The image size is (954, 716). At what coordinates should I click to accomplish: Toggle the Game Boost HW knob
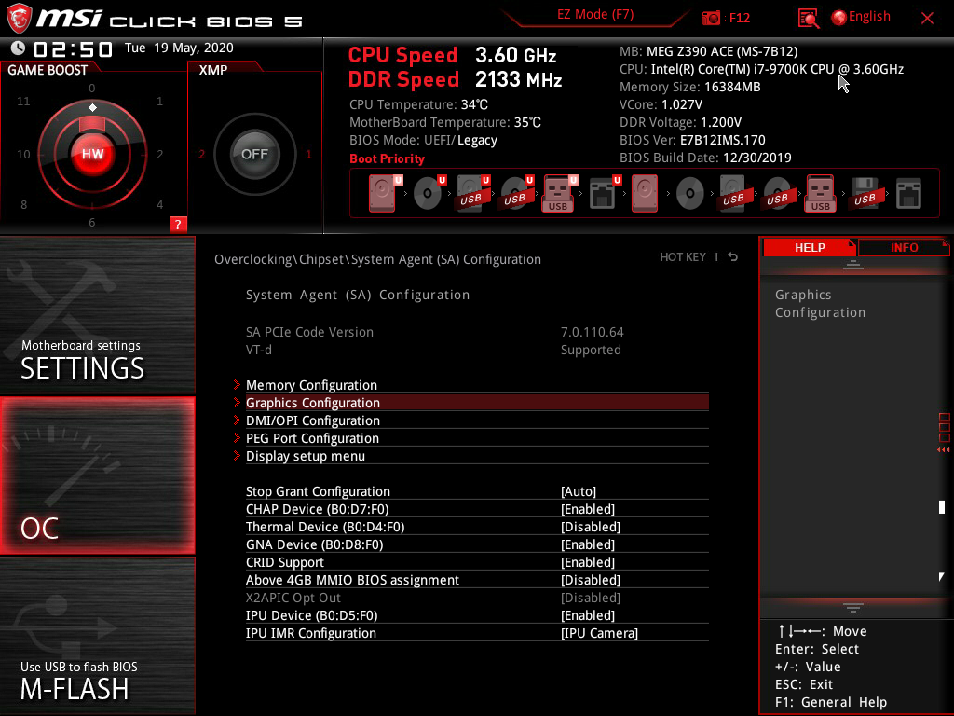(92, 154)
